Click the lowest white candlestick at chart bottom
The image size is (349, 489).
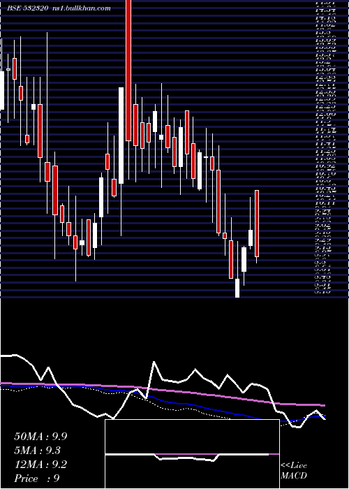click(237, 288)
